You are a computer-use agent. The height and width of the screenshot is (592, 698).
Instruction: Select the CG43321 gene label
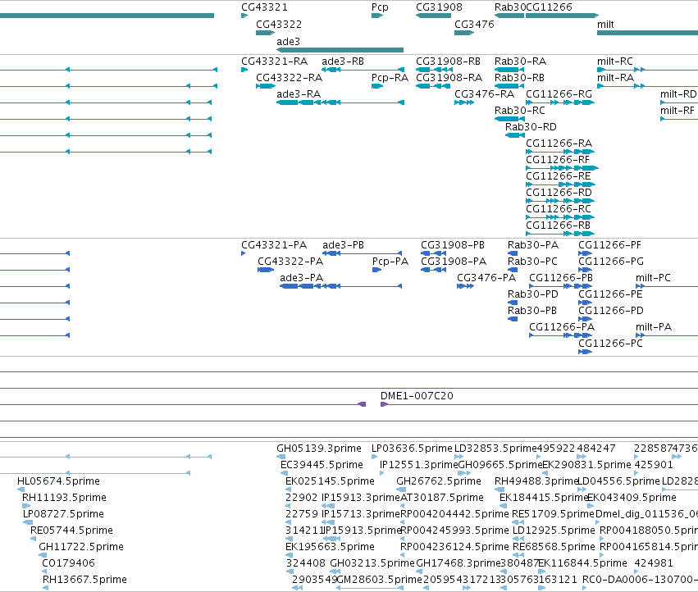tap(264, 7)
